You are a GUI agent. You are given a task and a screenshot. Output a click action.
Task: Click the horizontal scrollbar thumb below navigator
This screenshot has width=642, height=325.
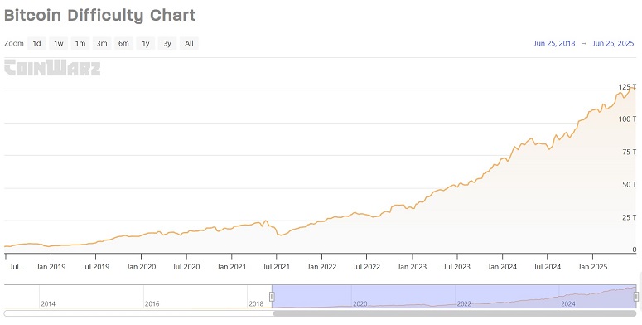click(455, 313)
